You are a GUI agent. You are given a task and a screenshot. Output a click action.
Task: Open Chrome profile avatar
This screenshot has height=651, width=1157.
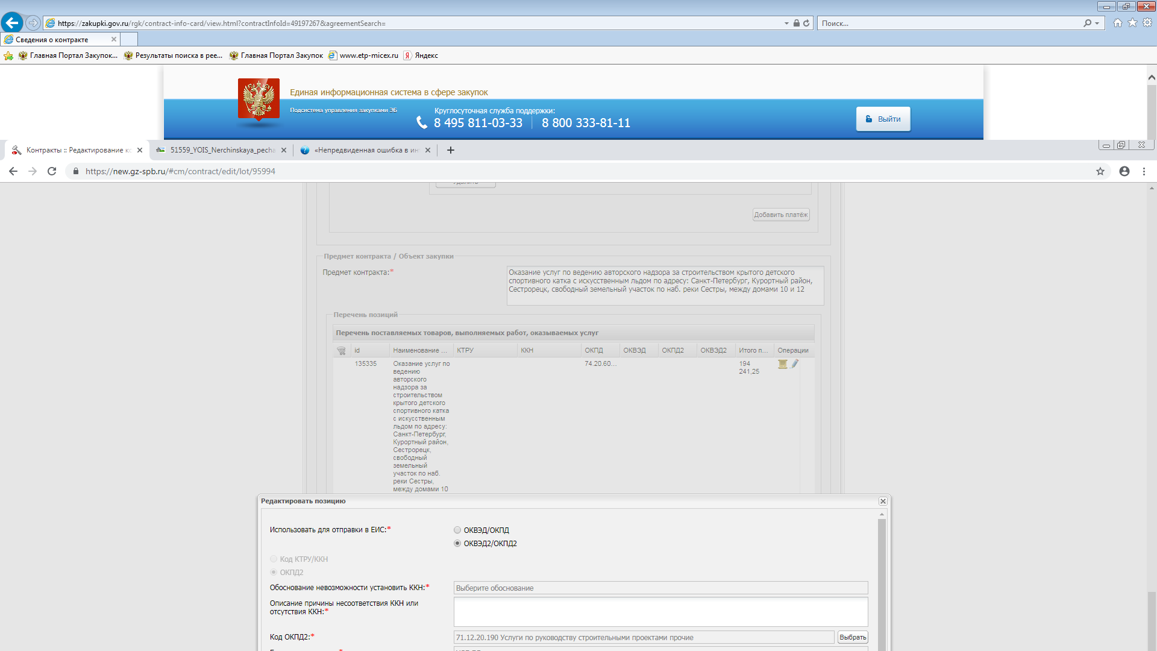tap(1124, 171)
